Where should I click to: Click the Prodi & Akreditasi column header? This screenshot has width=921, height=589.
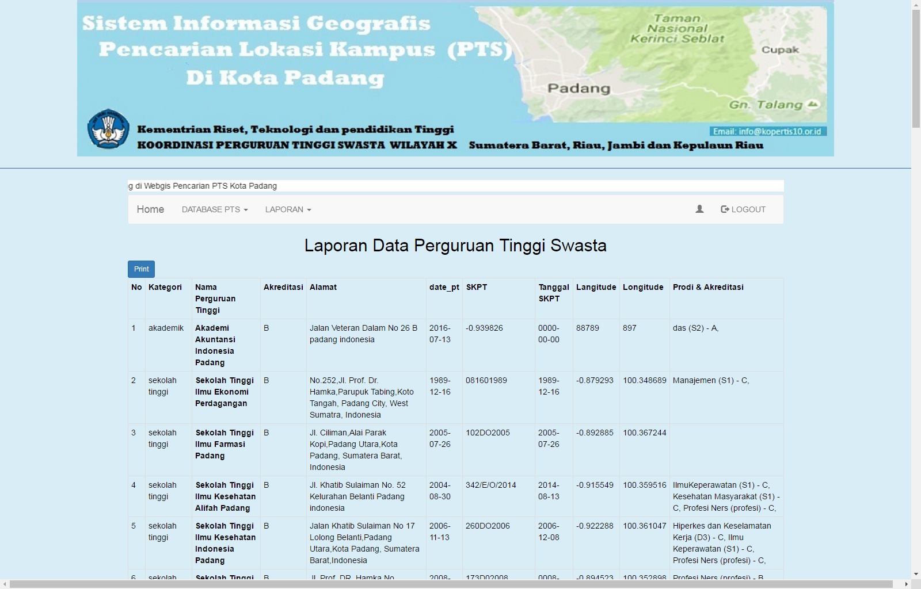tap(708, 287)
